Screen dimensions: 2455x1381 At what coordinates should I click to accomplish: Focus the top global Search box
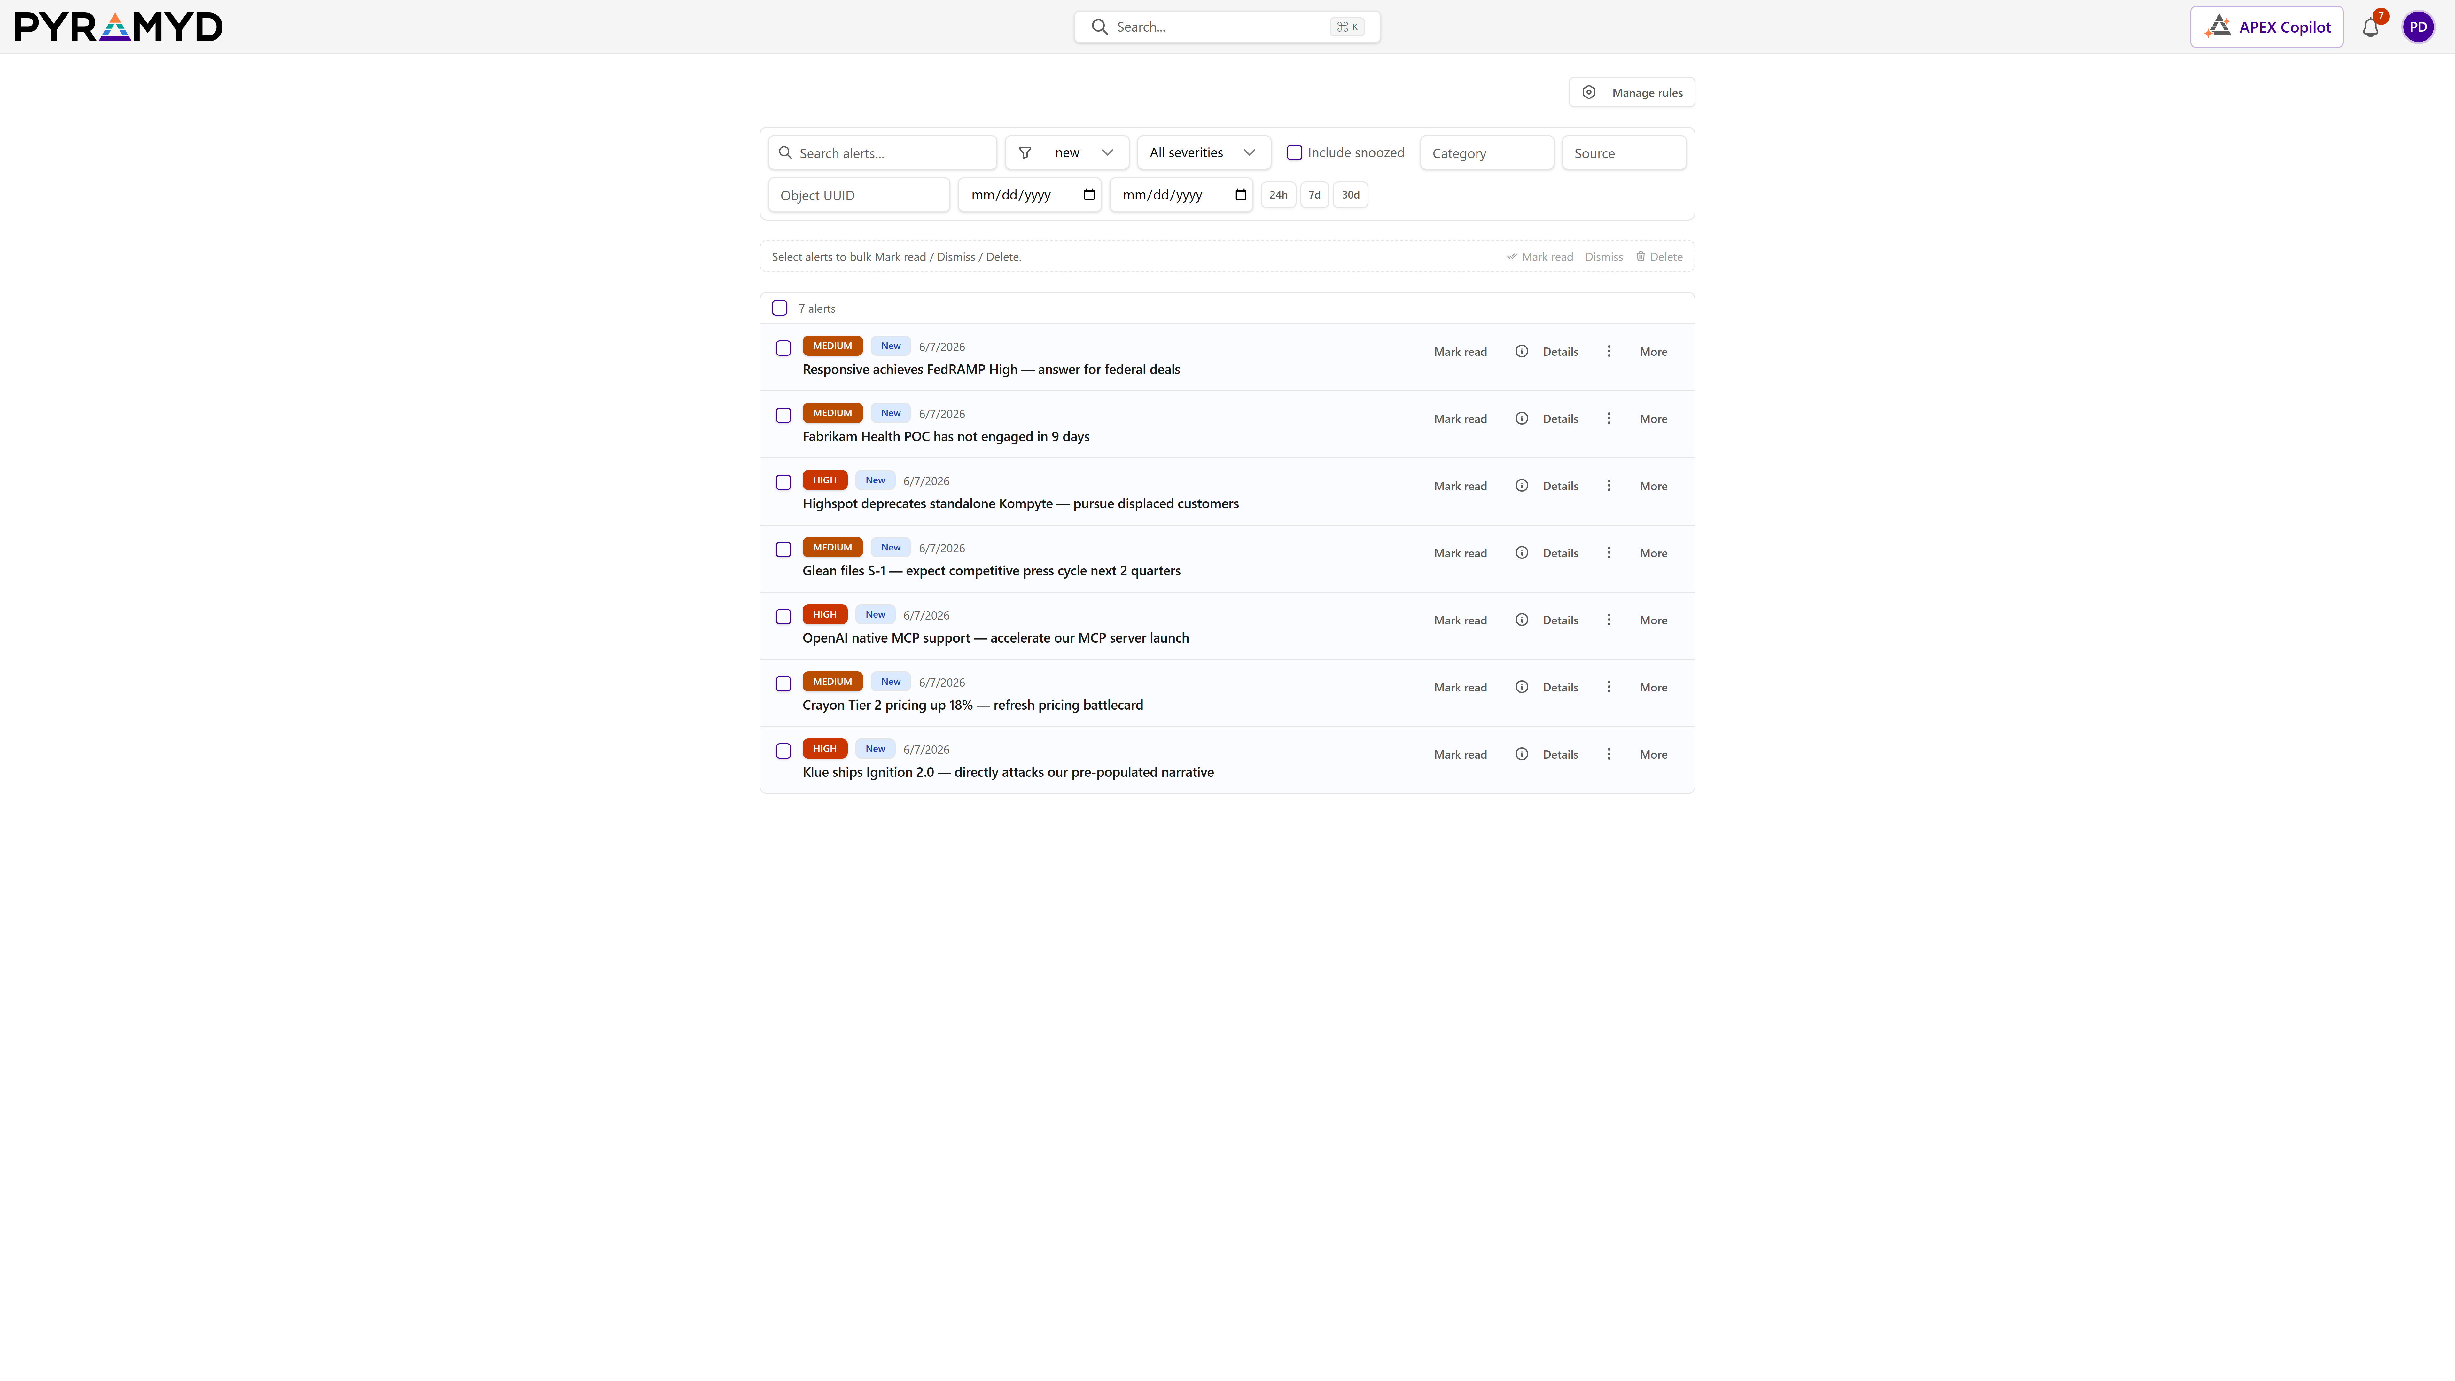click(x=1227, y=27)
